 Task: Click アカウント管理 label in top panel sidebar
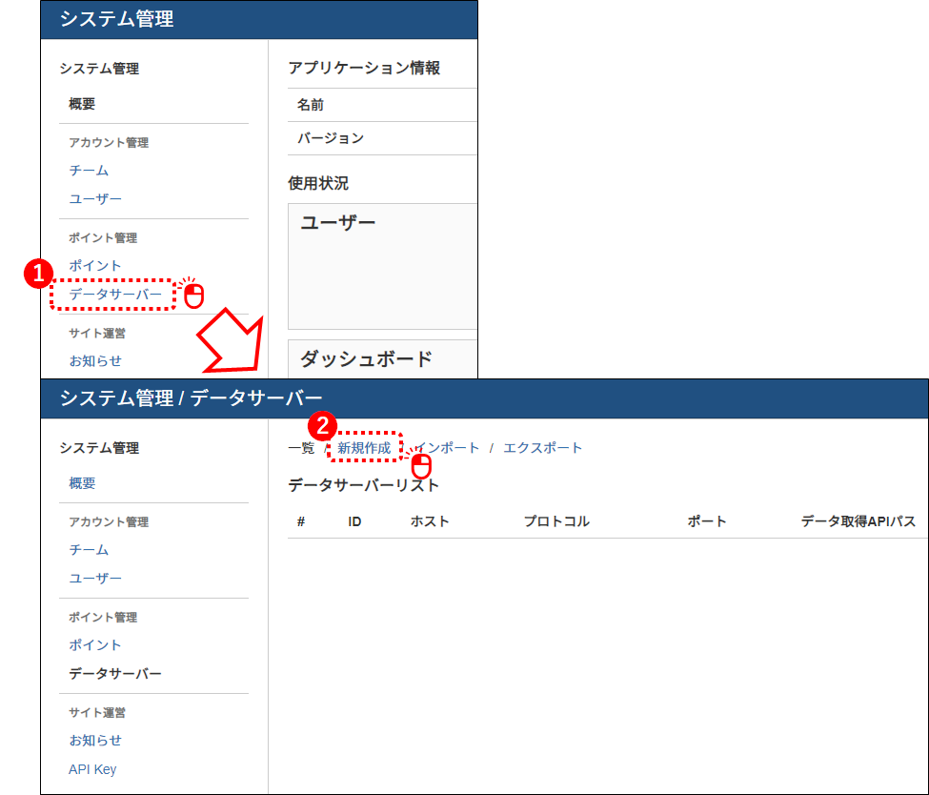[x=109, y=142]
